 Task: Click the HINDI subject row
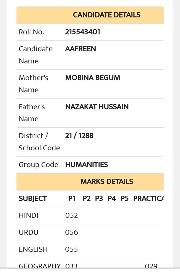90,216
